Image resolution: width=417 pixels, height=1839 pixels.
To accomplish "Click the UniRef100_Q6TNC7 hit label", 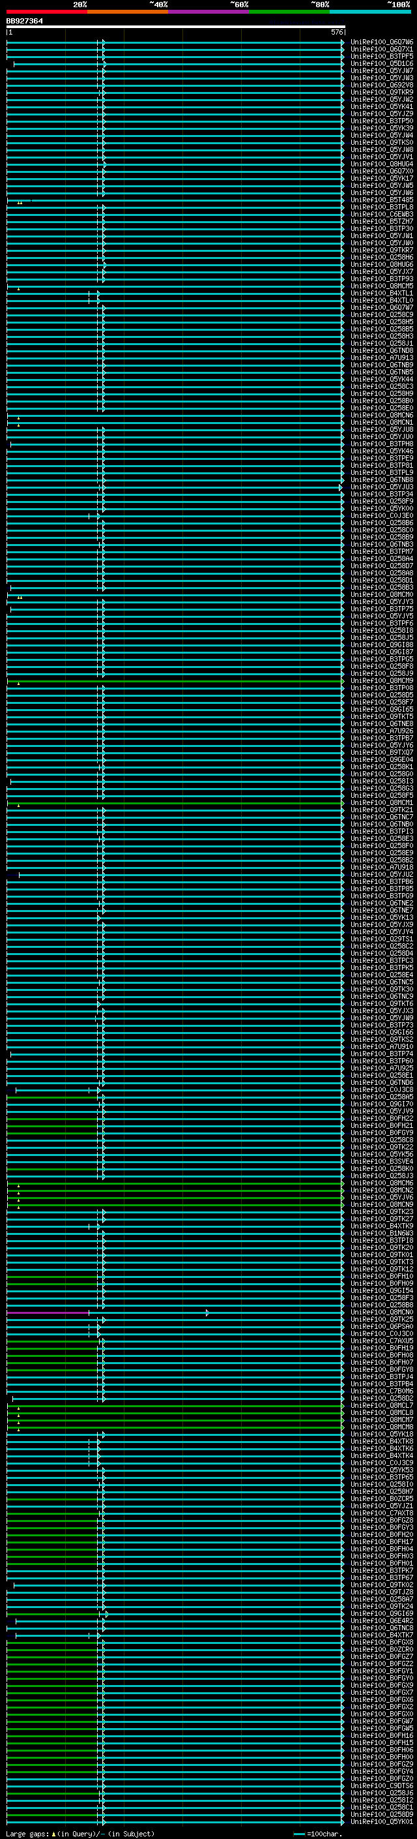I will click(382, 817).
